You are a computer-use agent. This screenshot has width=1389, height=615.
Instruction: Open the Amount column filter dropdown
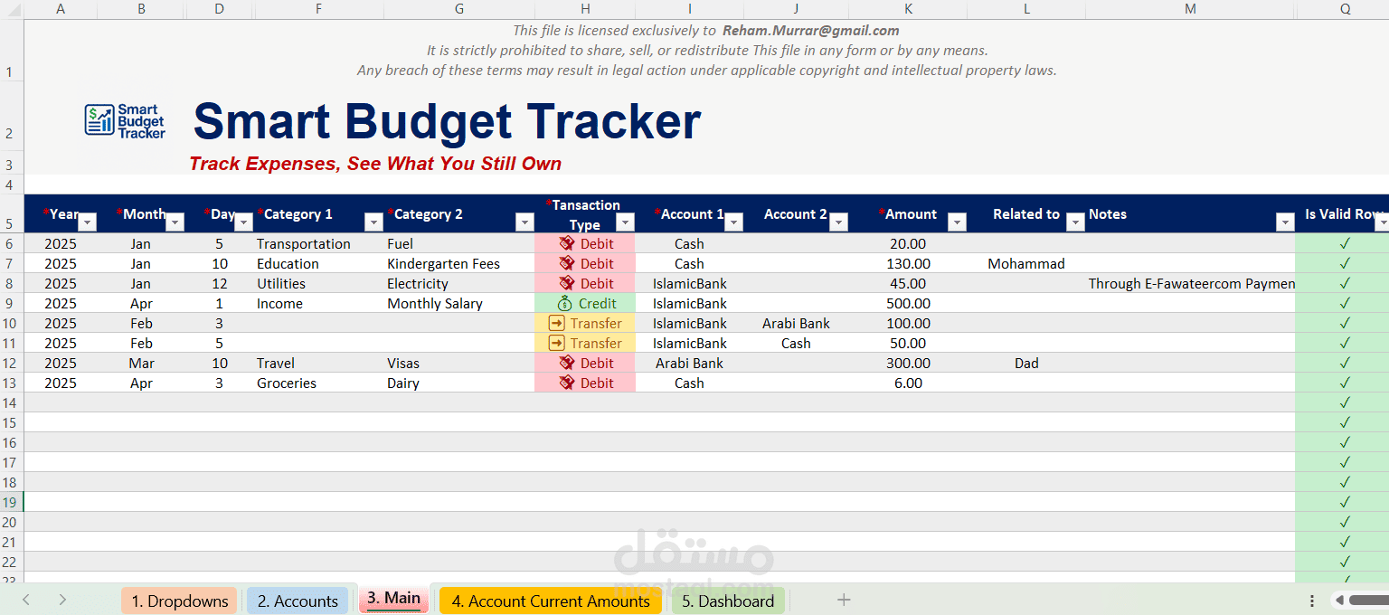[x=957, y=222]
